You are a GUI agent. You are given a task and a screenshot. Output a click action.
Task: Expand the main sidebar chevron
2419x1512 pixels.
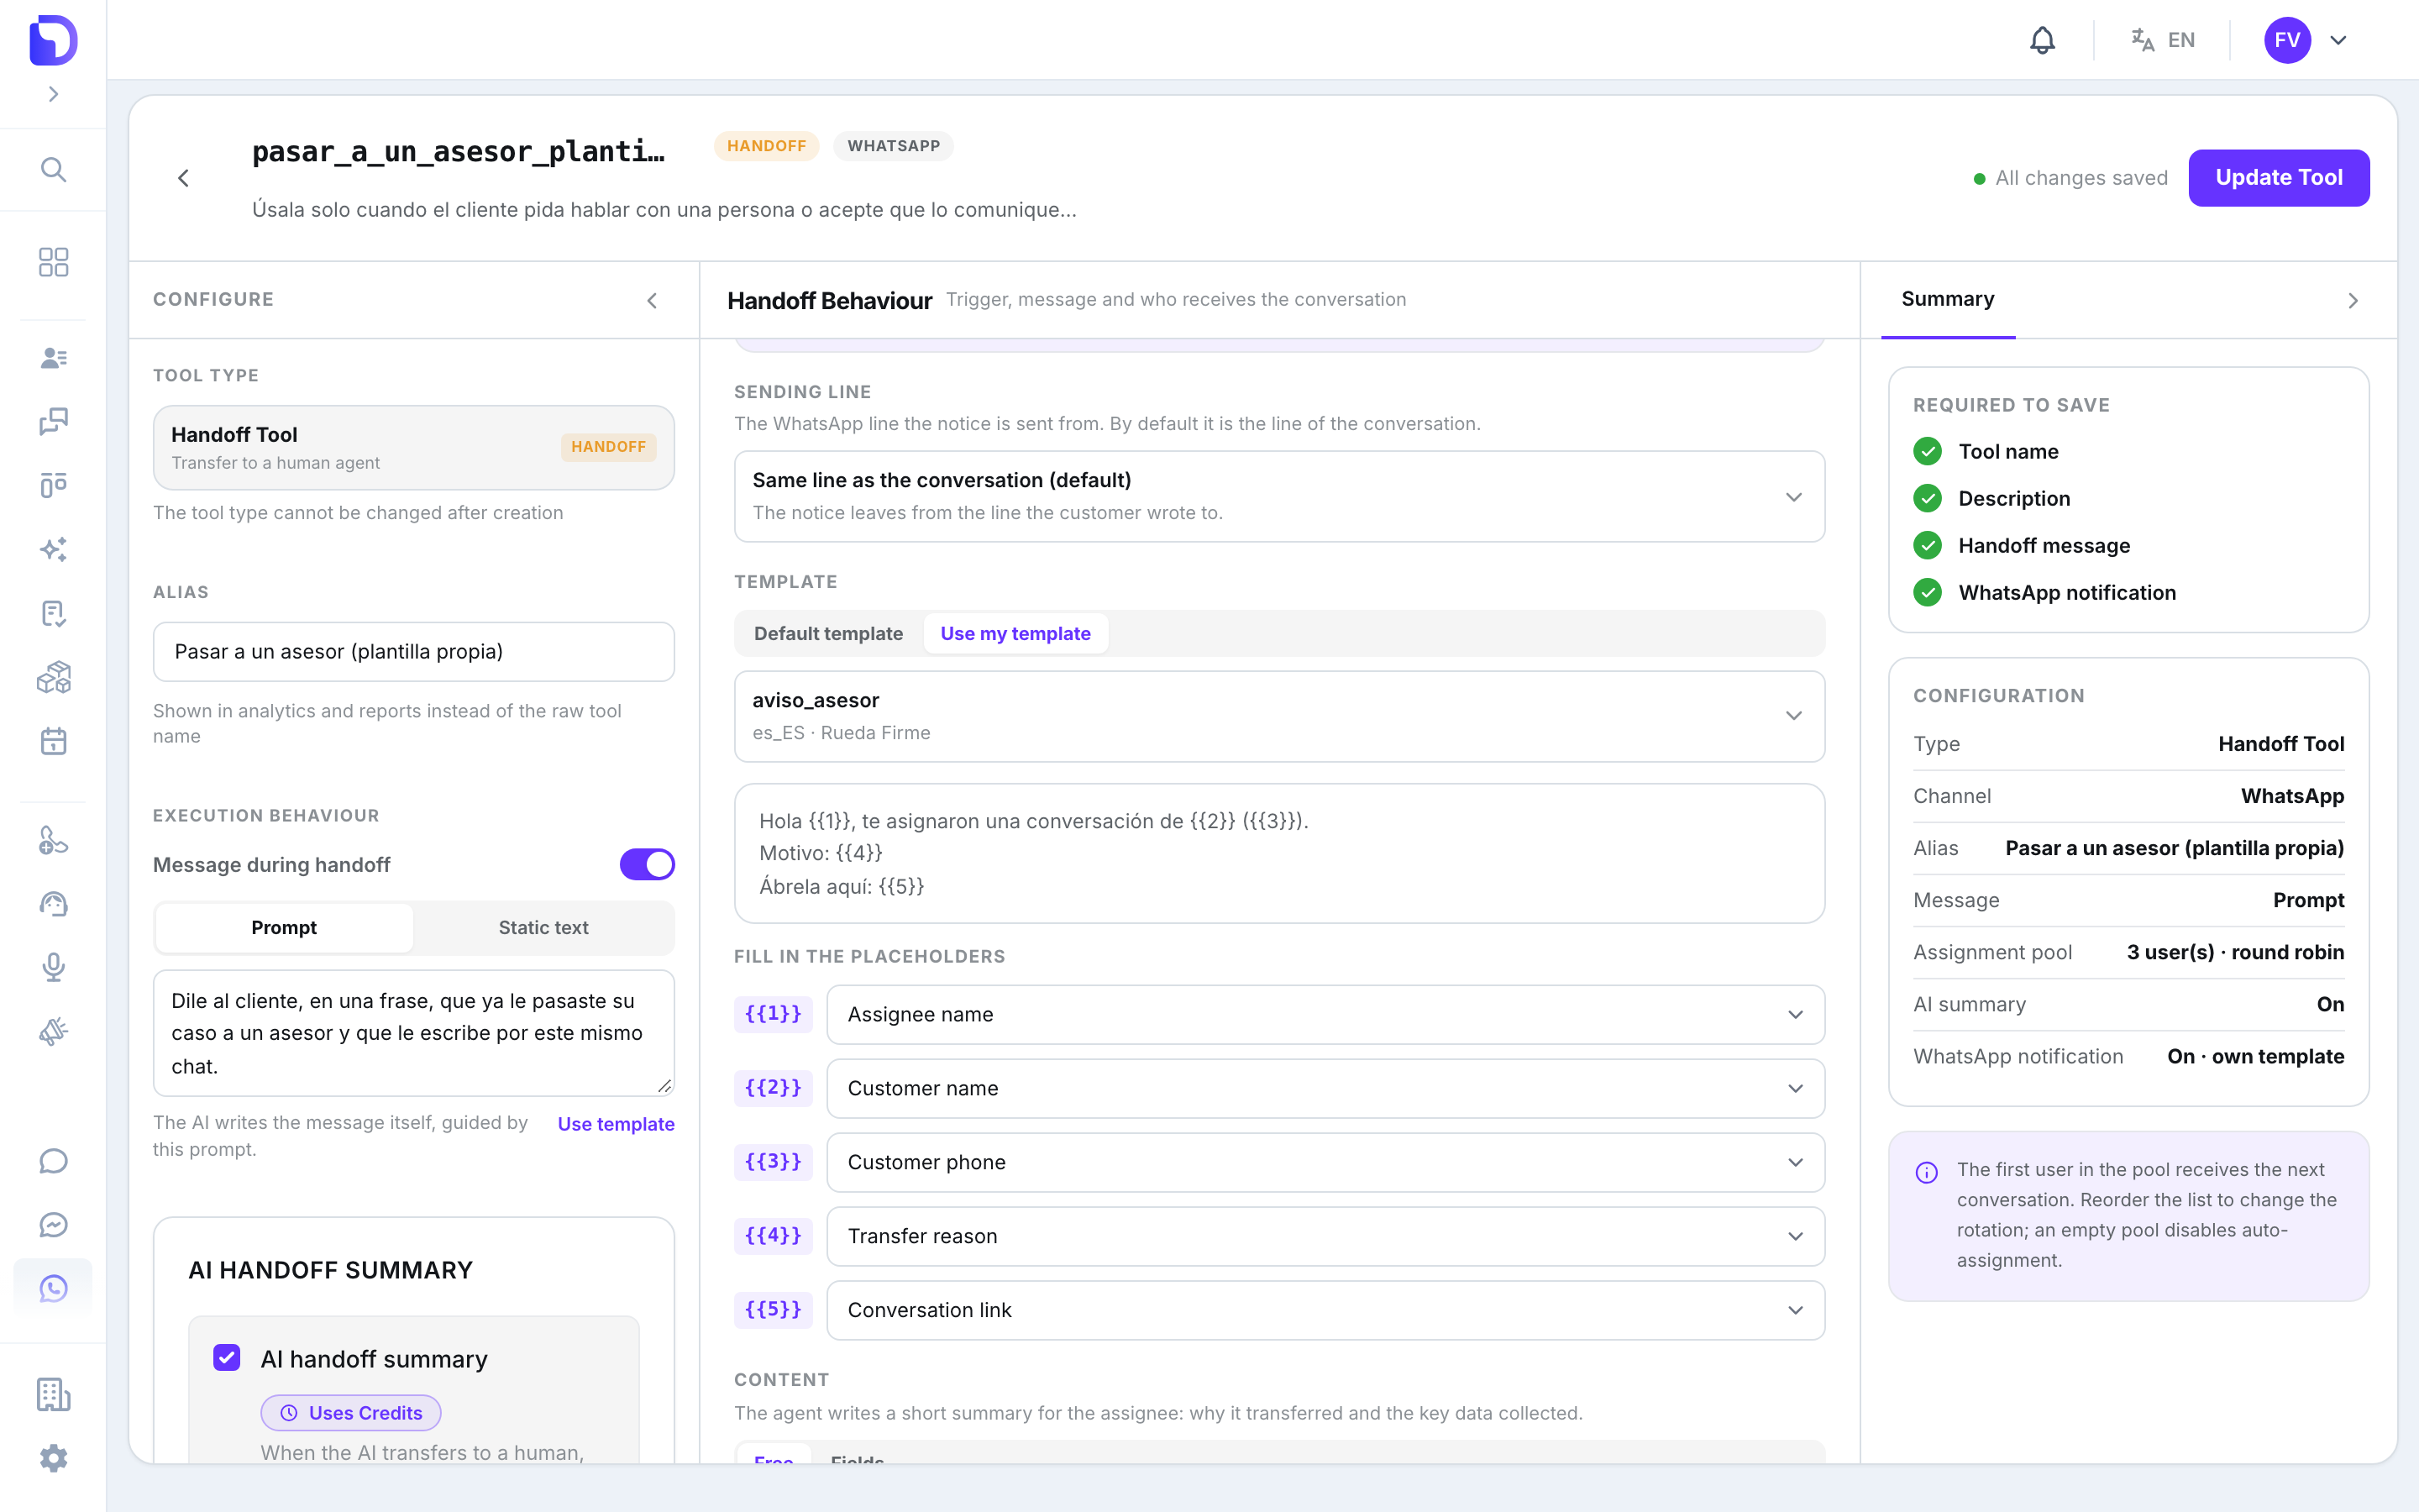point(53,94)
